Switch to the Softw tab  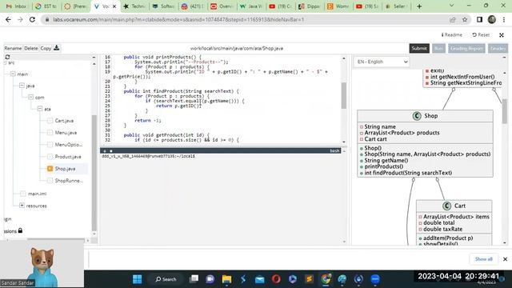click(163, 6)
